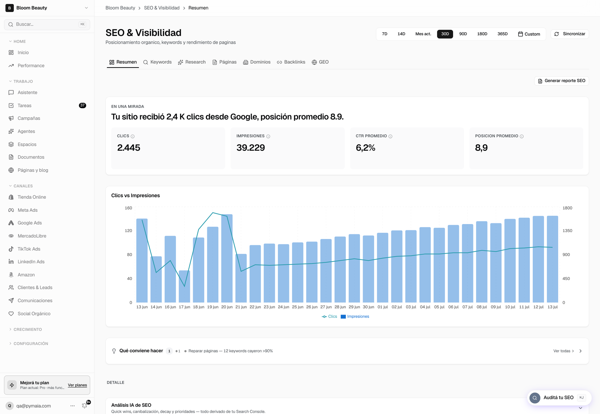Select the 90D date range
Viewport: 600px width, 414px height.
coord(463,34)
